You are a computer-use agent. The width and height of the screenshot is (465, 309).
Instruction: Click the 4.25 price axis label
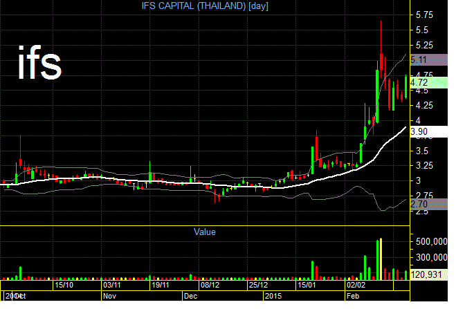click(424, 106)
